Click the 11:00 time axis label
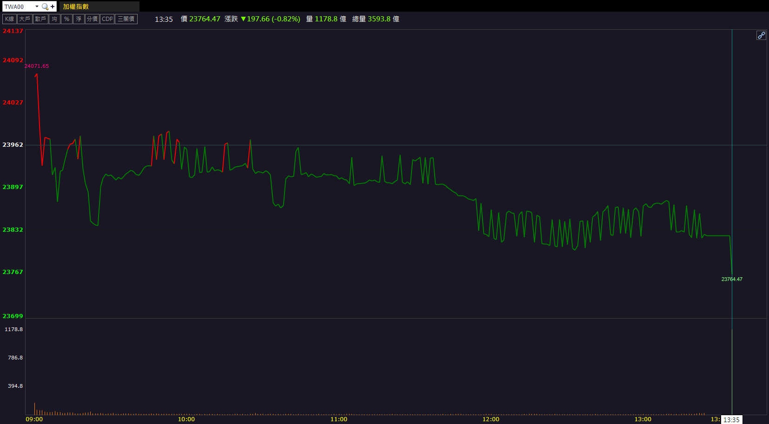This screenshot has height=424, width=769. pyautogui.click(x=338, y=419)
